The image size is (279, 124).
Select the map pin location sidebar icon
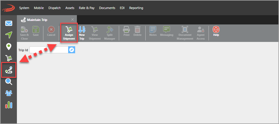[x=9, y=46]
